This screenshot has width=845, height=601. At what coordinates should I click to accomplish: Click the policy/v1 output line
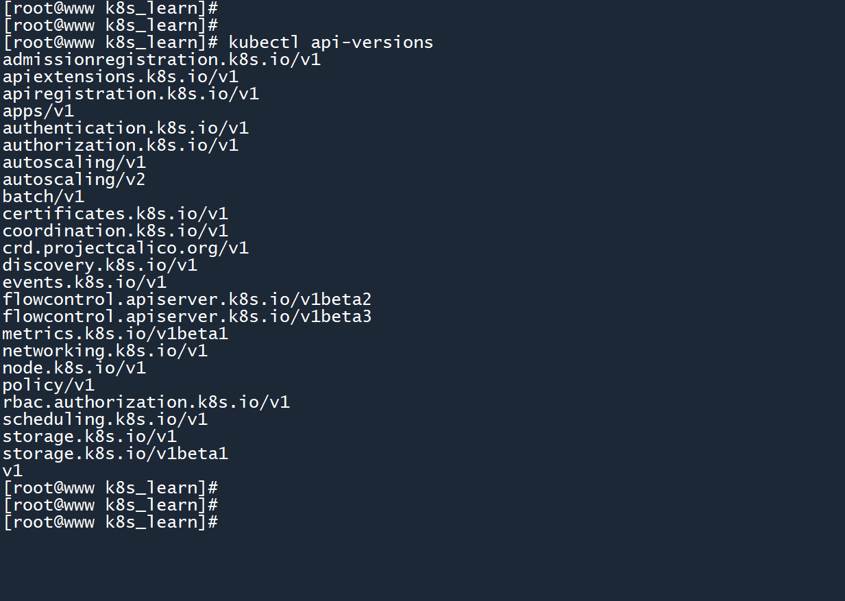tap(49, 385)
